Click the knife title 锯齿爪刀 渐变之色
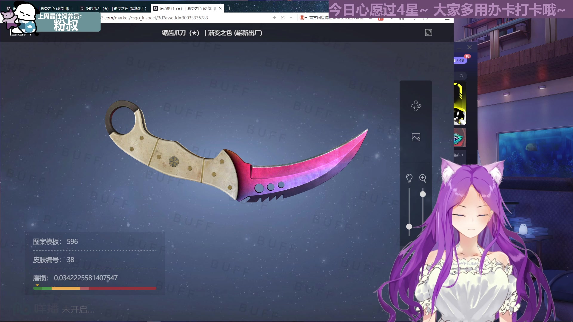The width and height of the screenshot is (573, 322). point(212,33)
